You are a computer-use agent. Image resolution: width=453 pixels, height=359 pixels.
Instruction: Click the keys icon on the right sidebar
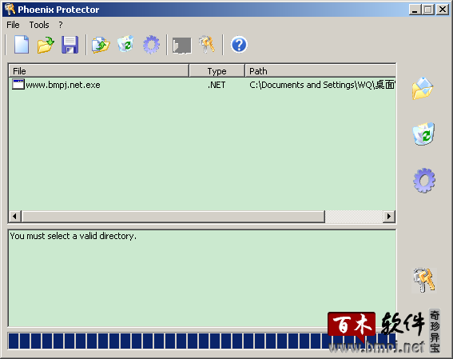(x=424, y=280)
